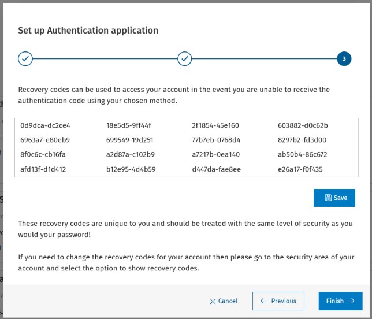372x319 pixels.
Task: Select recovery code d447da-fae8ee
Action: coord(216,169)
